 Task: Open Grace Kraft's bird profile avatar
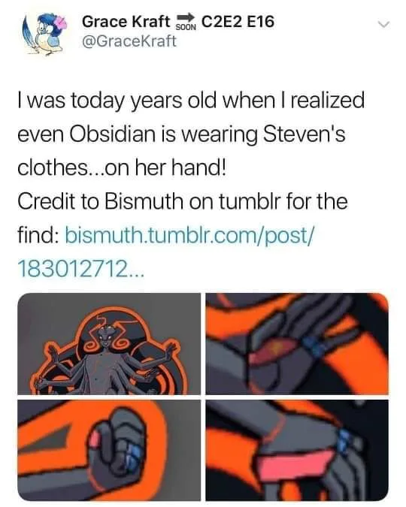click(44, 33)
